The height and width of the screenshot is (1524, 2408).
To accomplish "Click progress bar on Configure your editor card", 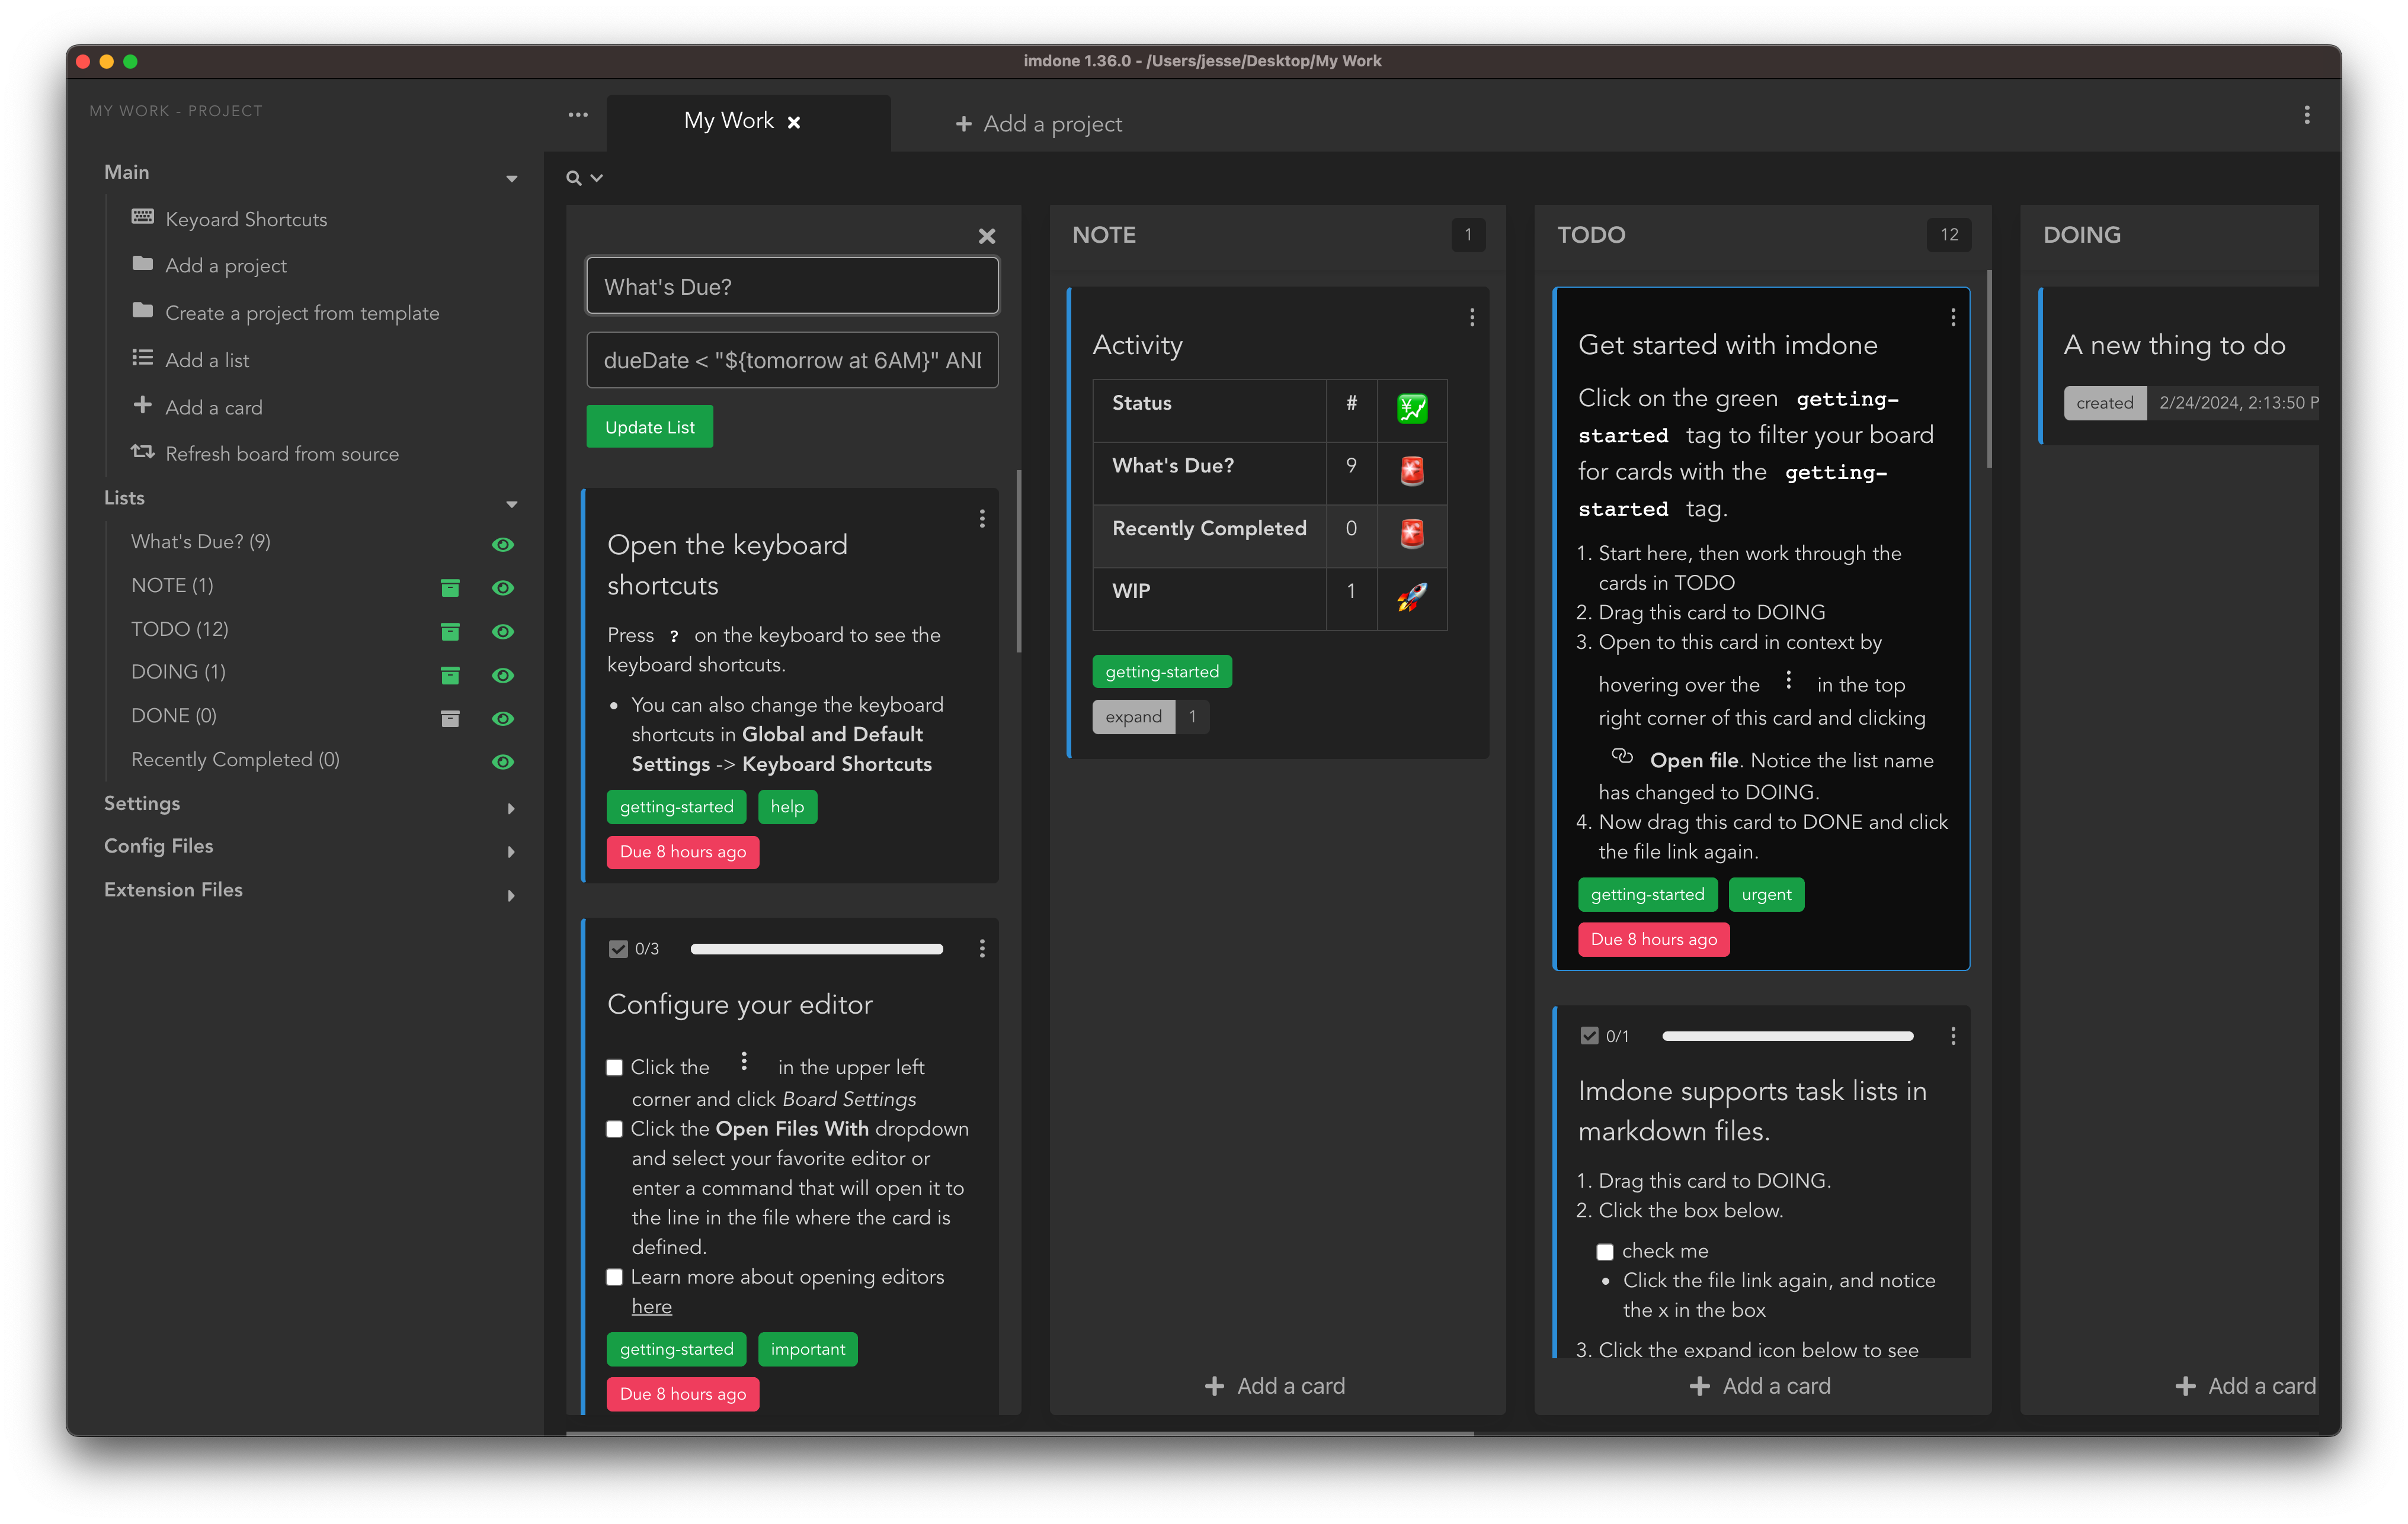I will pyautogui.click(x=817, y=949).
